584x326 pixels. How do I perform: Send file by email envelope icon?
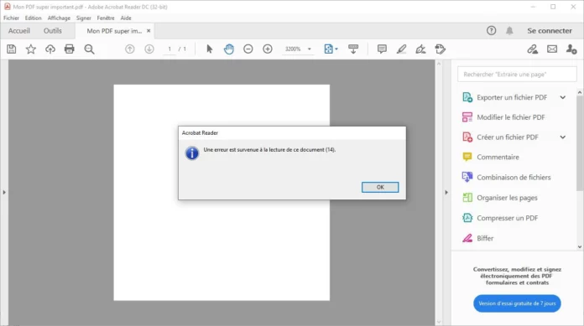coord(552,49)
